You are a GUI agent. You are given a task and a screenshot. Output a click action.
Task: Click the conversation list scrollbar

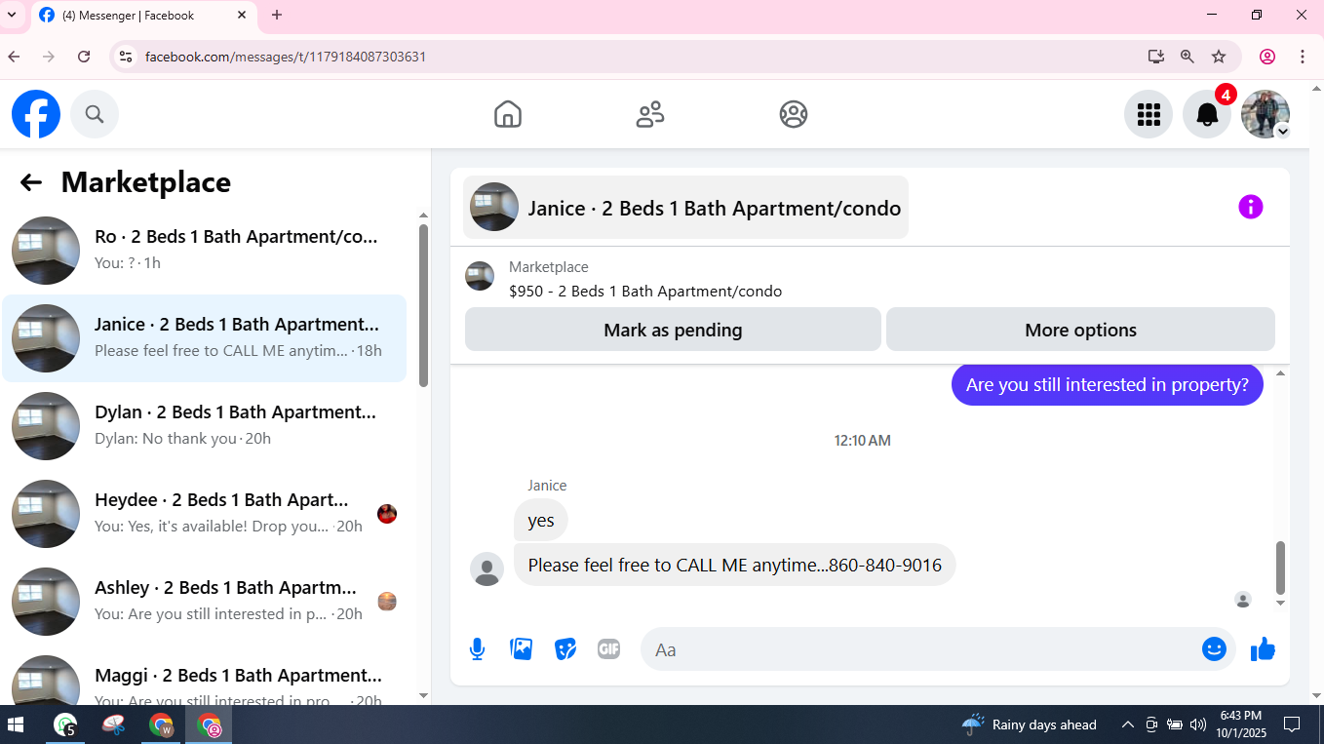[423, 305]
